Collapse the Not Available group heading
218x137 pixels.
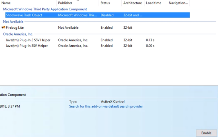[13, 22]
